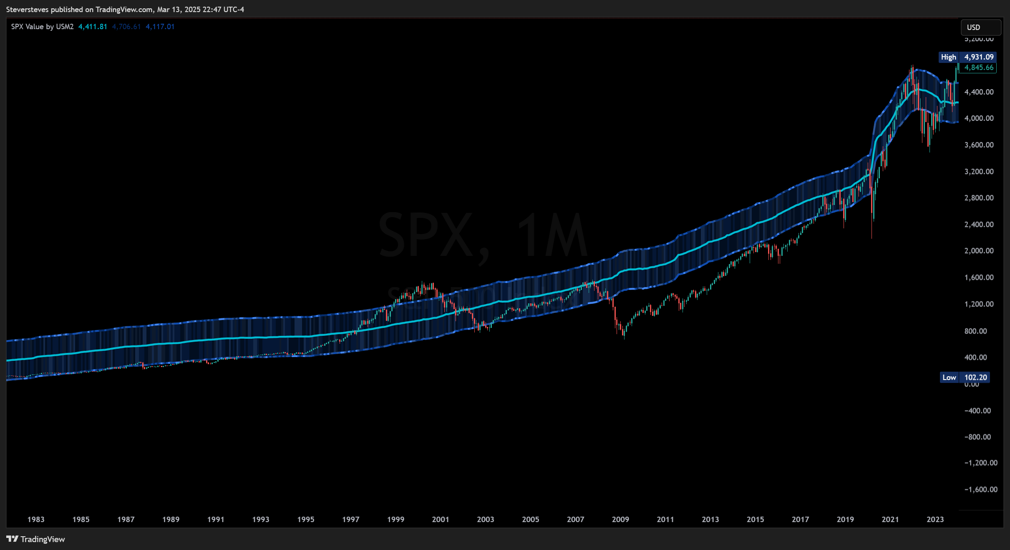Click the 3,200.00 price axis label

[979, 172]
